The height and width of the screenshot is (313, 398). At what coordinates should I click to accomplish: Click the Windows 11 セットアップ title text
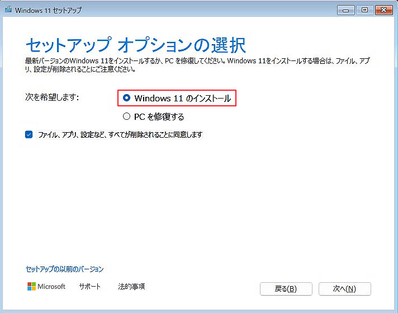click(48, 10)
